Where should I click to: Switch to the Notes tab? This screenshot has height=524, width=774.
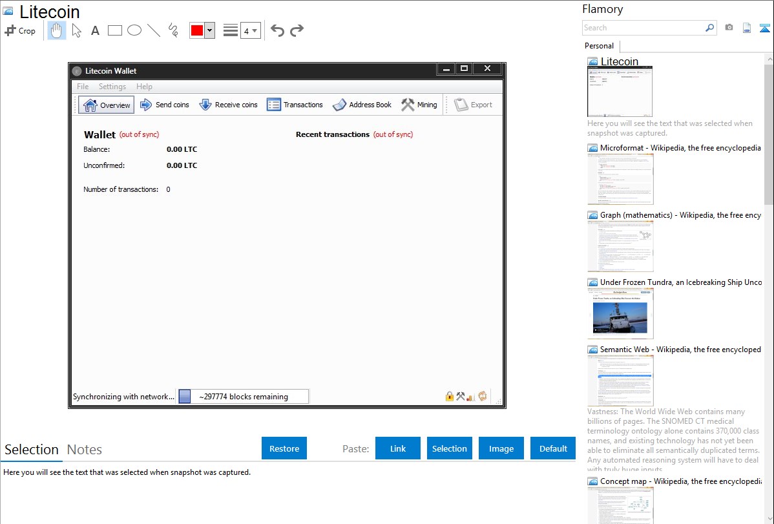tap(85, 450)
